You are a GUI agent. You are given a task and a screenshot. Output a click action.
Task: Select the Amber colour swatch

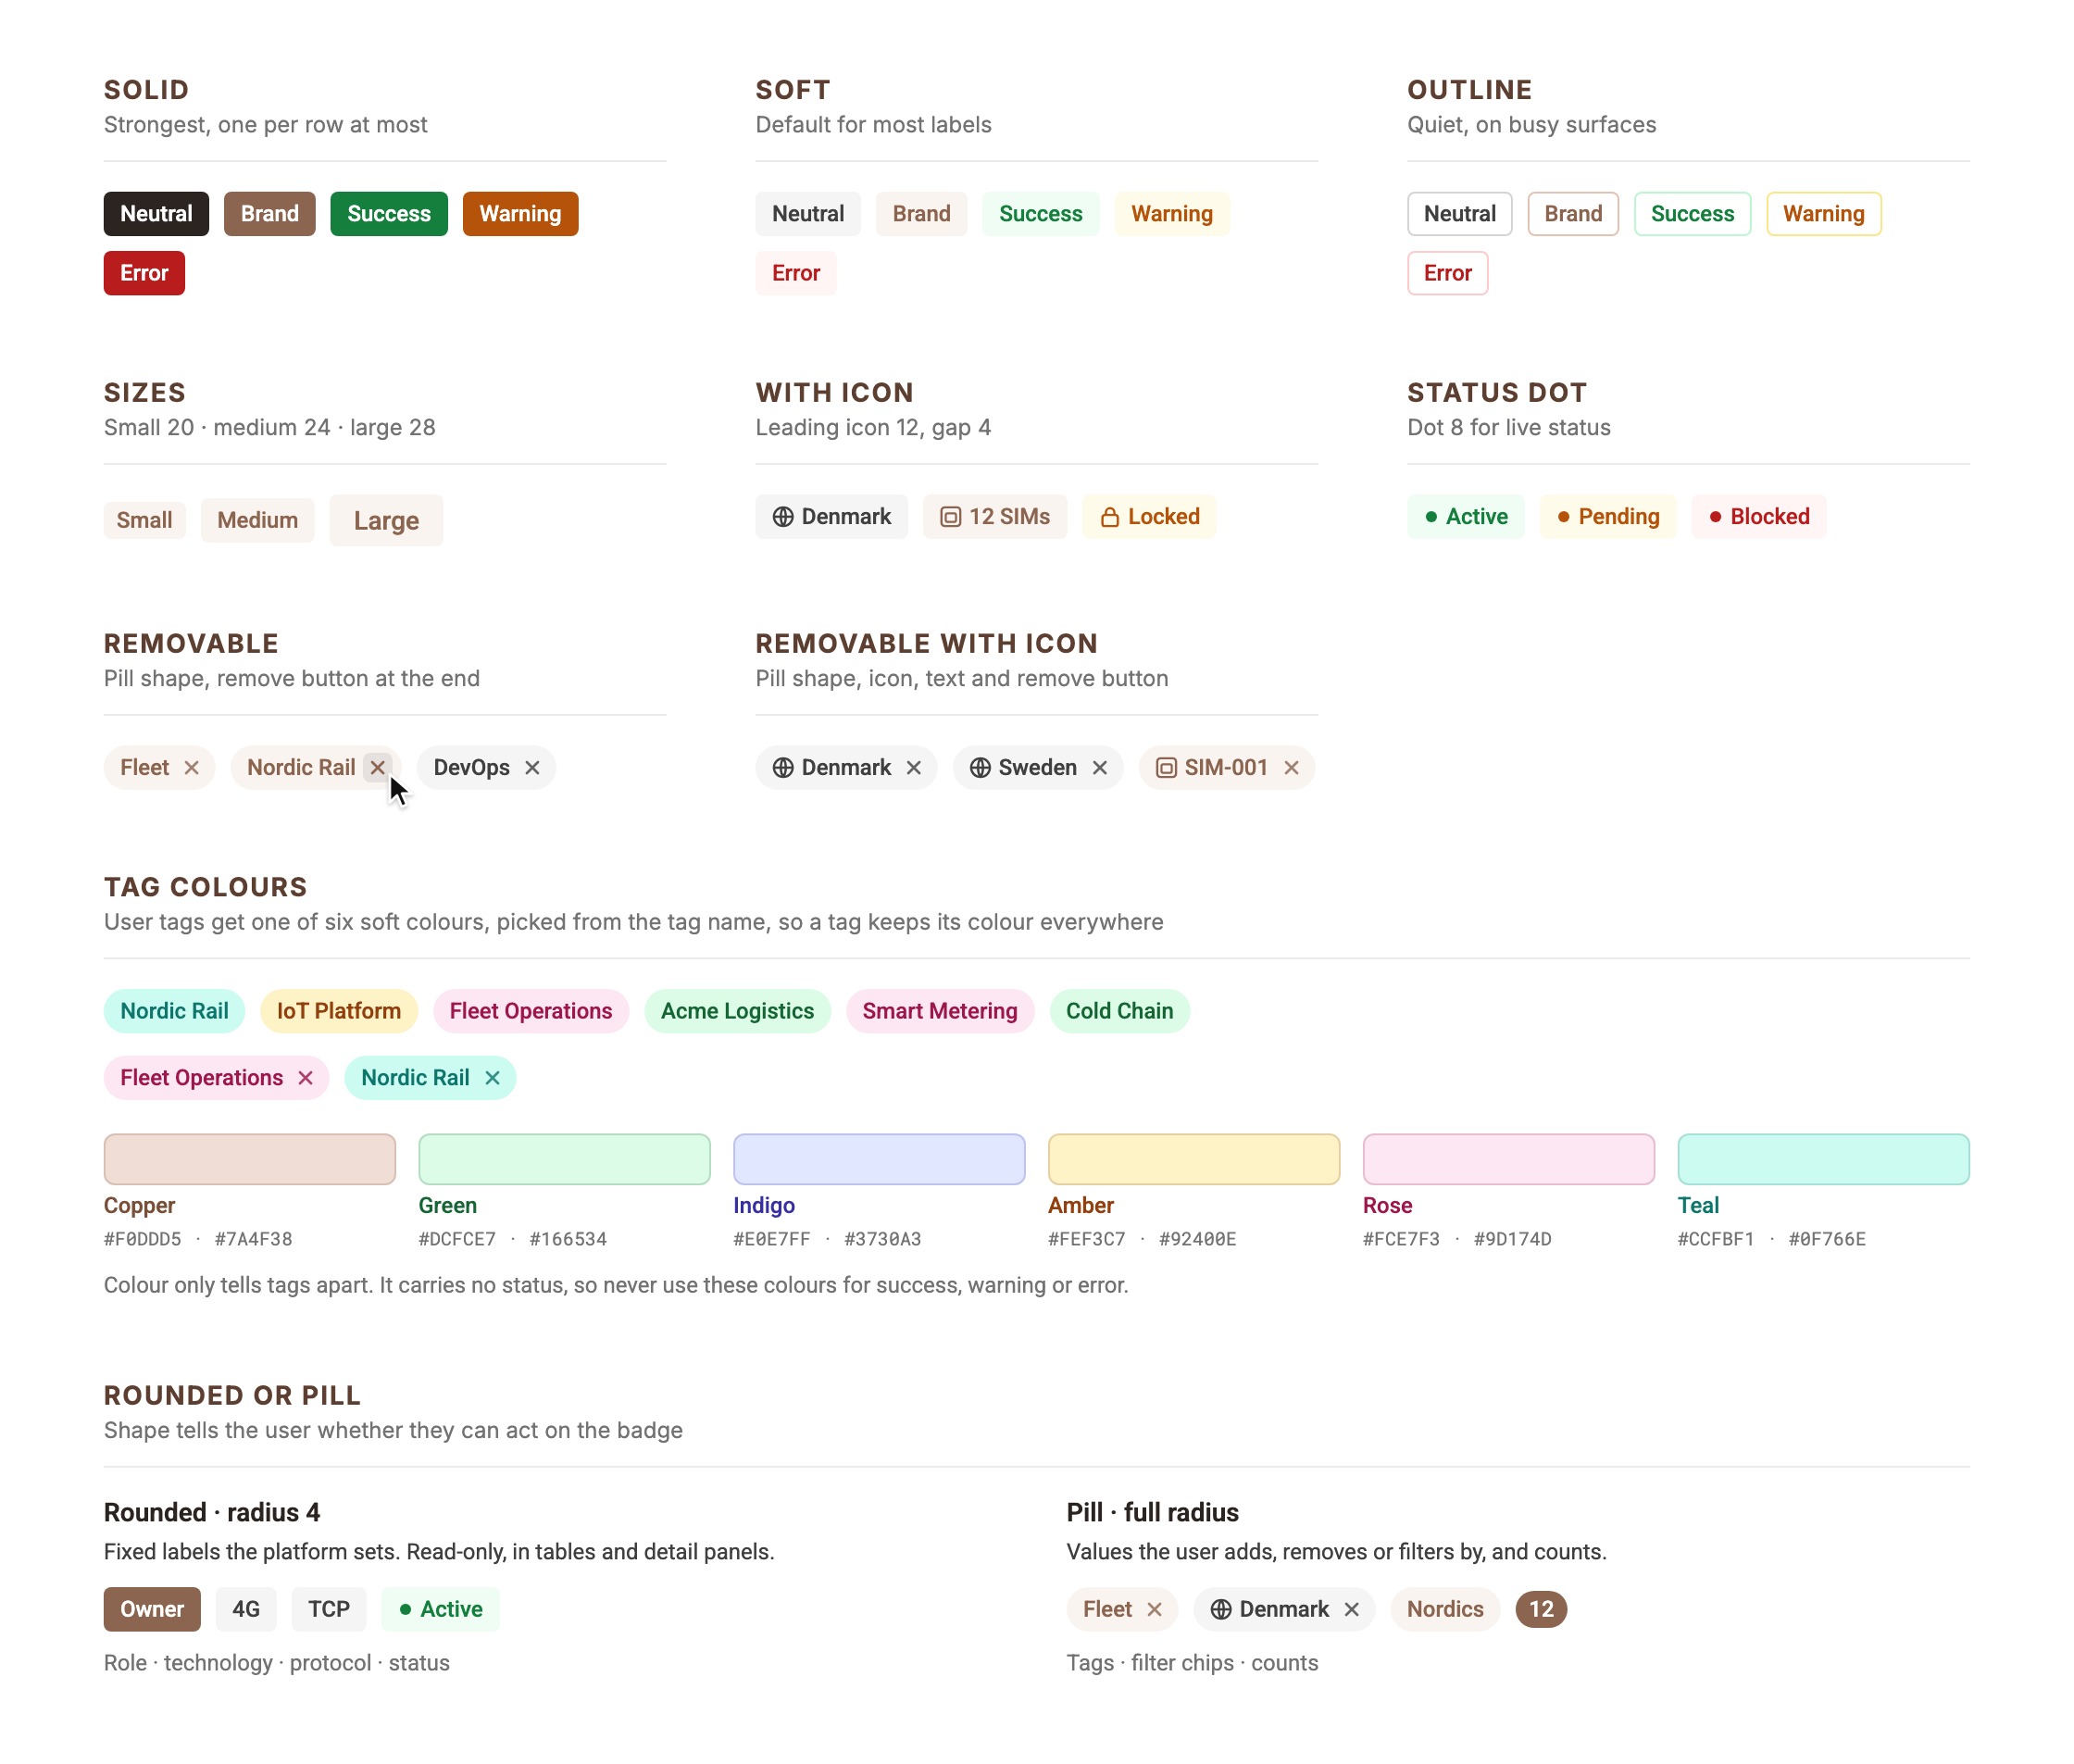pyautogui.click(x=1193, y=1158)
